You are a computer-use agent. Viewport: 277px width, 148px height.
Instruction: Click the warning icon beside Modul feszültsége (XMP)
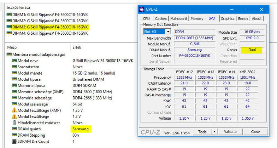tap(14, 110)
